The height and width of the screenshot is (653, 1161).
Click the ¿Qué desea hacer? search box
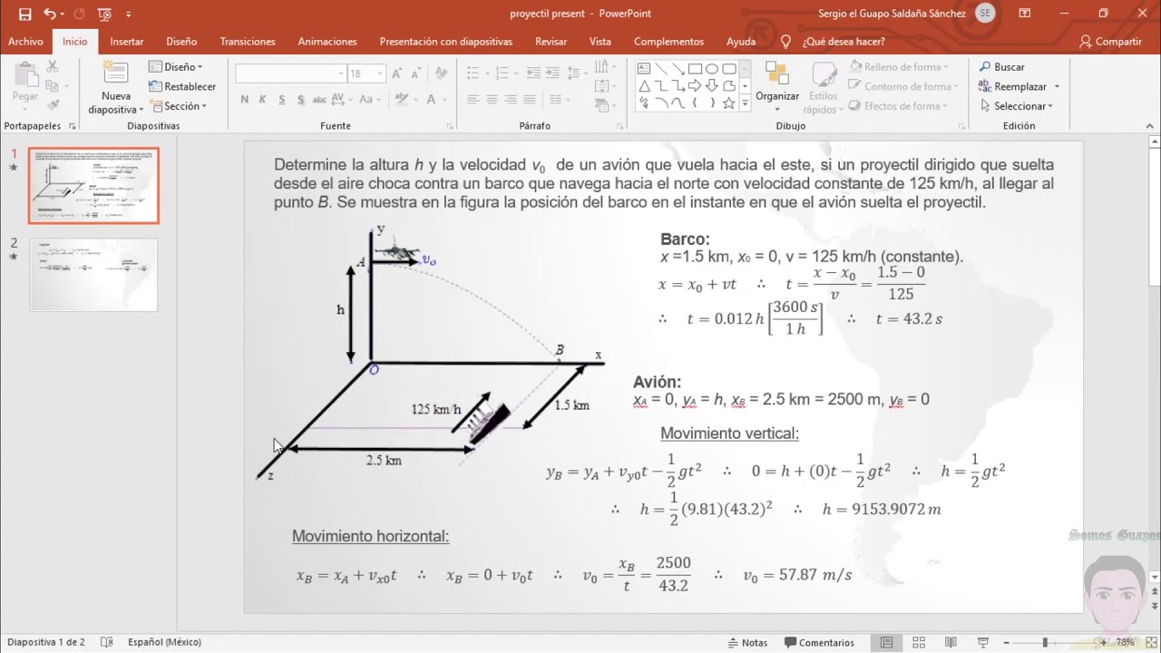[x=834, y=42]
